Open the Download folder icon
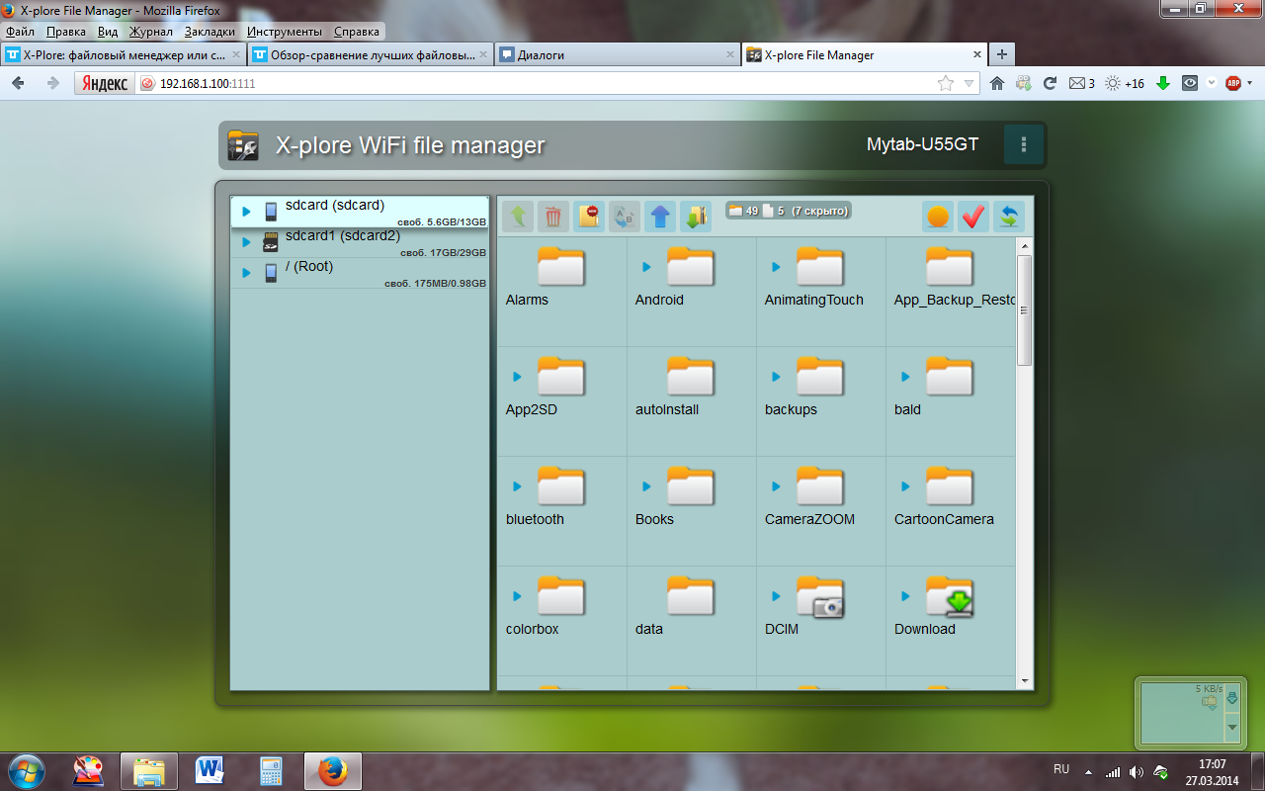 [950, 597]
